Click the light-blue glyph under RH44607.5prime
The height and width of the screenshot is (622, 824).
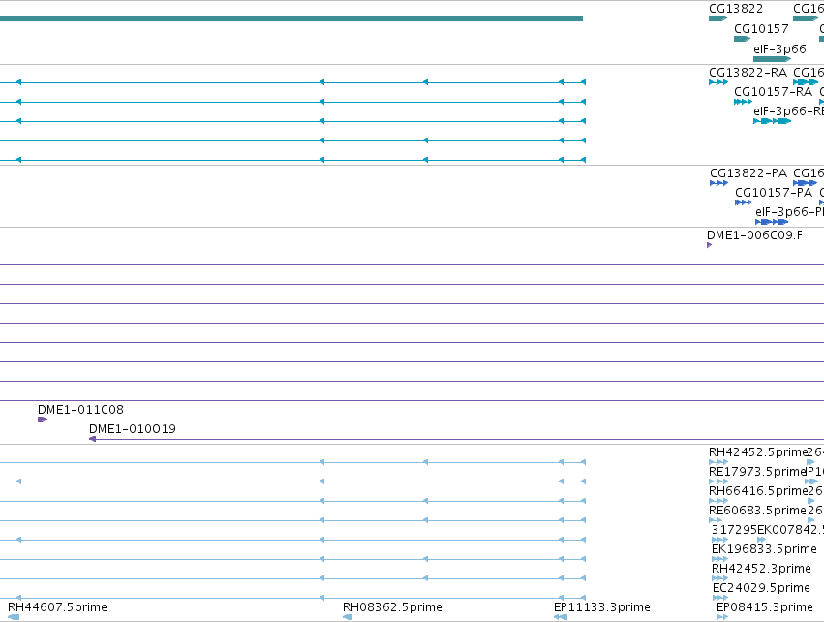coord(14,617)
